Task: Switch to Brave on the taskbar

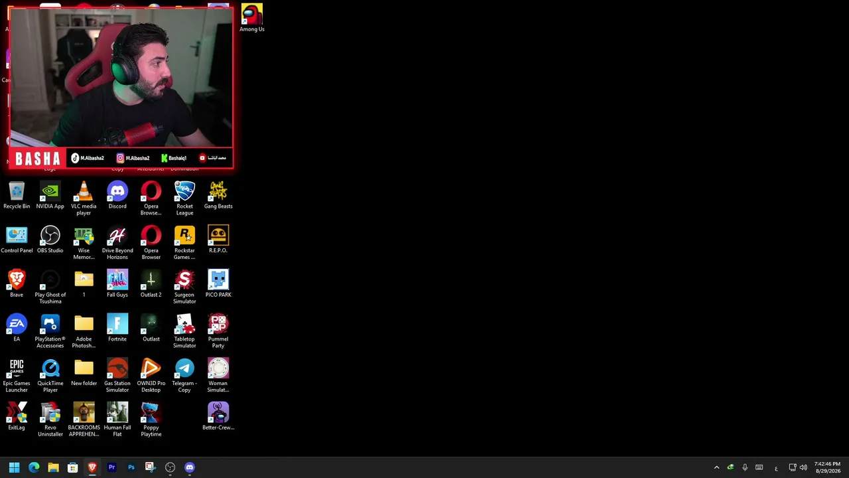Action: click(92, 467)
